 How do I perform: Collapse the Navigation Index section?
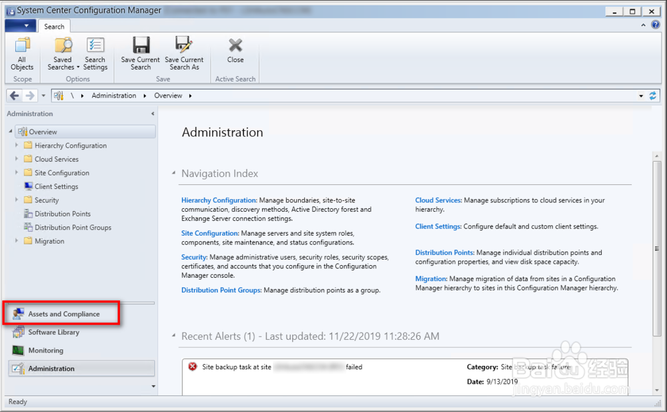pyautogui.click(x=173, y=173)
